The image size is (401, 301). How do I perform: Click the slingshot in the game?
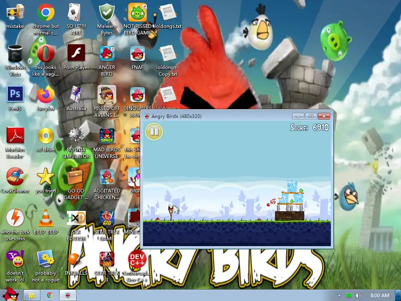171,213
